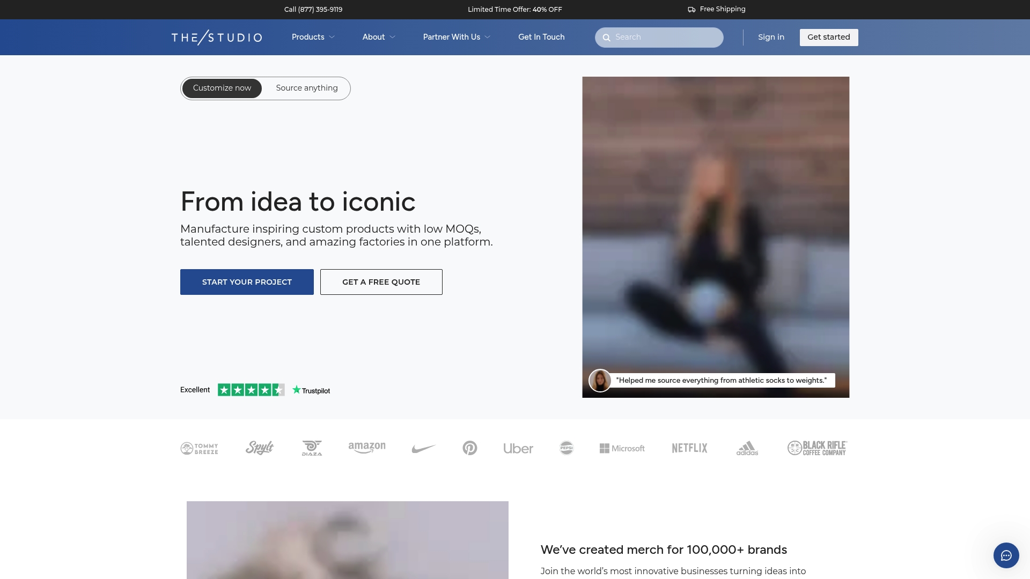Expand Partner With Us dropdown
Image resolution: width=1030 pixels, height=579 pixels.
pos(457,38)
